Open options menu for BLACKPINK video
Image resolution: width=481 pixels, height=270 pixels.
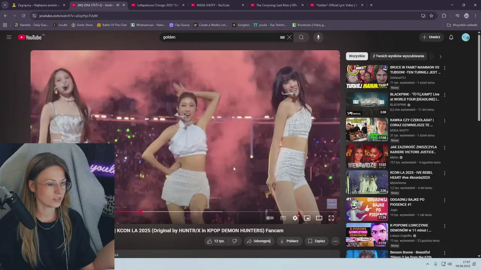(x=445, y=95)
